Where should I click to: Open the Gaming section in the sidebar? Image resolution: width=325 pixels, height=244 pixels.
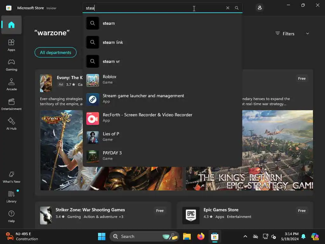click(11, 65)
